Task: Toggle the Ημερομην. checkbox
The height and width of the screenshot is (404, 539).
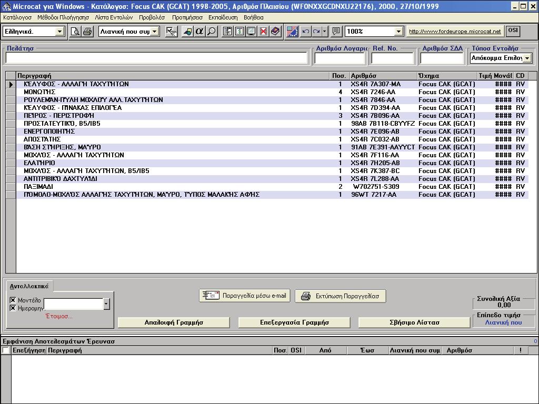Action: click(x=13, y=308)
